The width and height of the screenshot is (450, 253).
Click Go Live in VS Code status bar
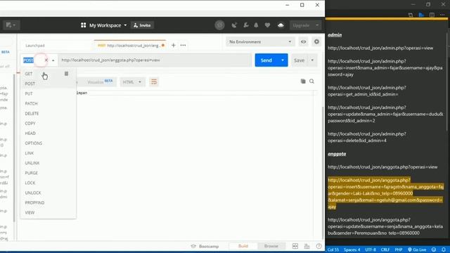pos(417,250)
